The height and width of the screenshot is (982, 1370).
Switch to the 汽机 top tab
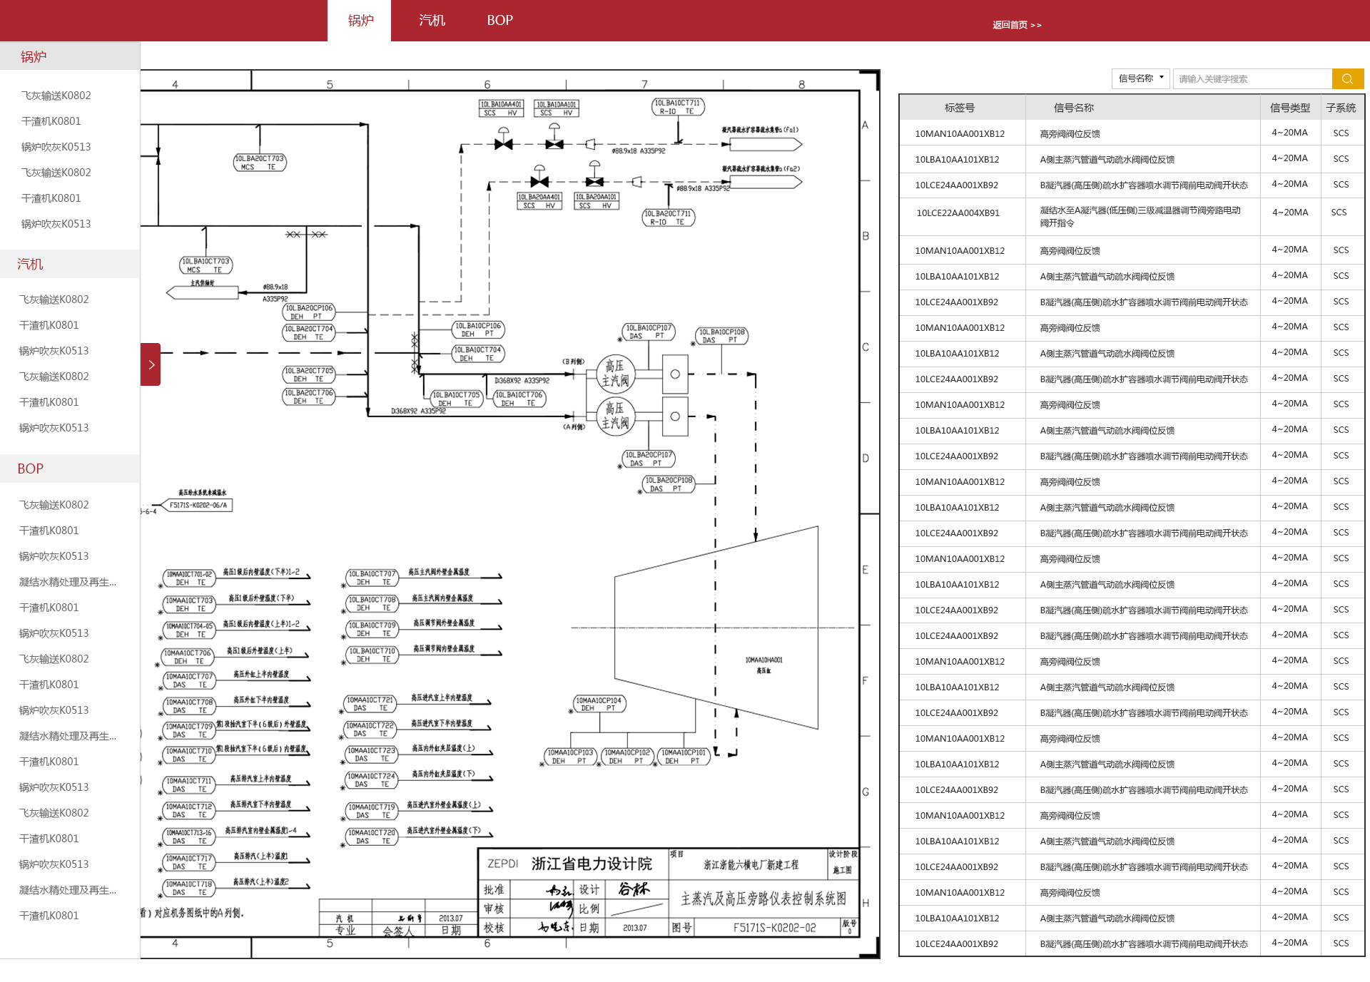(431, 21)
